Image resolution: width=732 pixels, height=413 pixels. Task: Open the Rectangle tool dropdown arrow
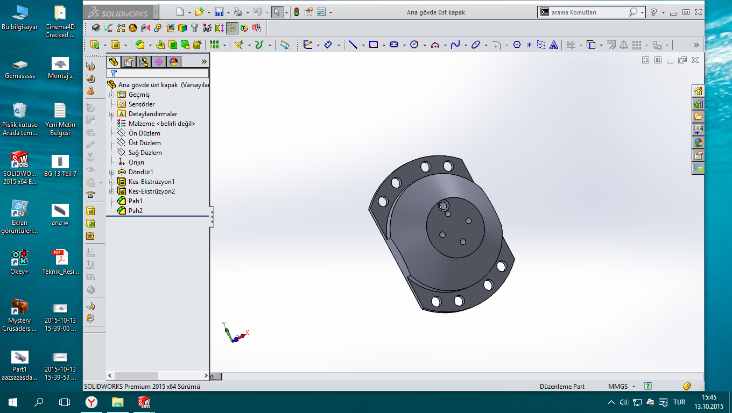[384, 45]
